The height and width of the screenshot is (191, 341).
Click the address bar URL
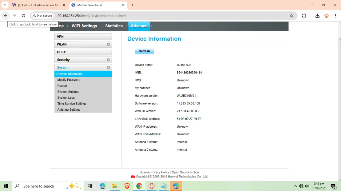point(91,16)
